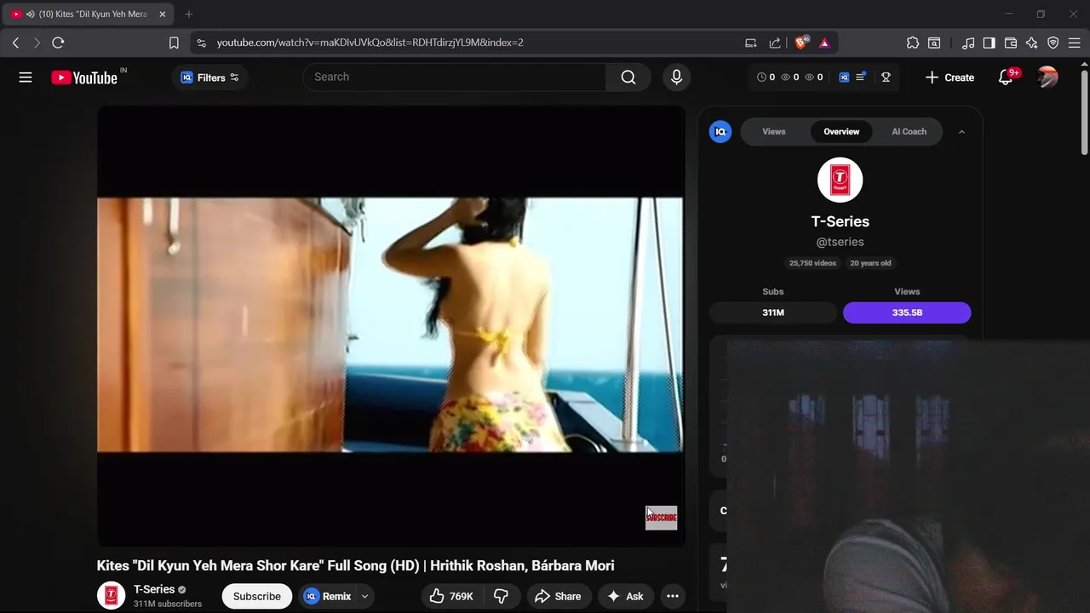This screenshot has height=613, width=1090.
Task: Open the browser extensions puzzle icon
Action: click(x=913, y=43)
